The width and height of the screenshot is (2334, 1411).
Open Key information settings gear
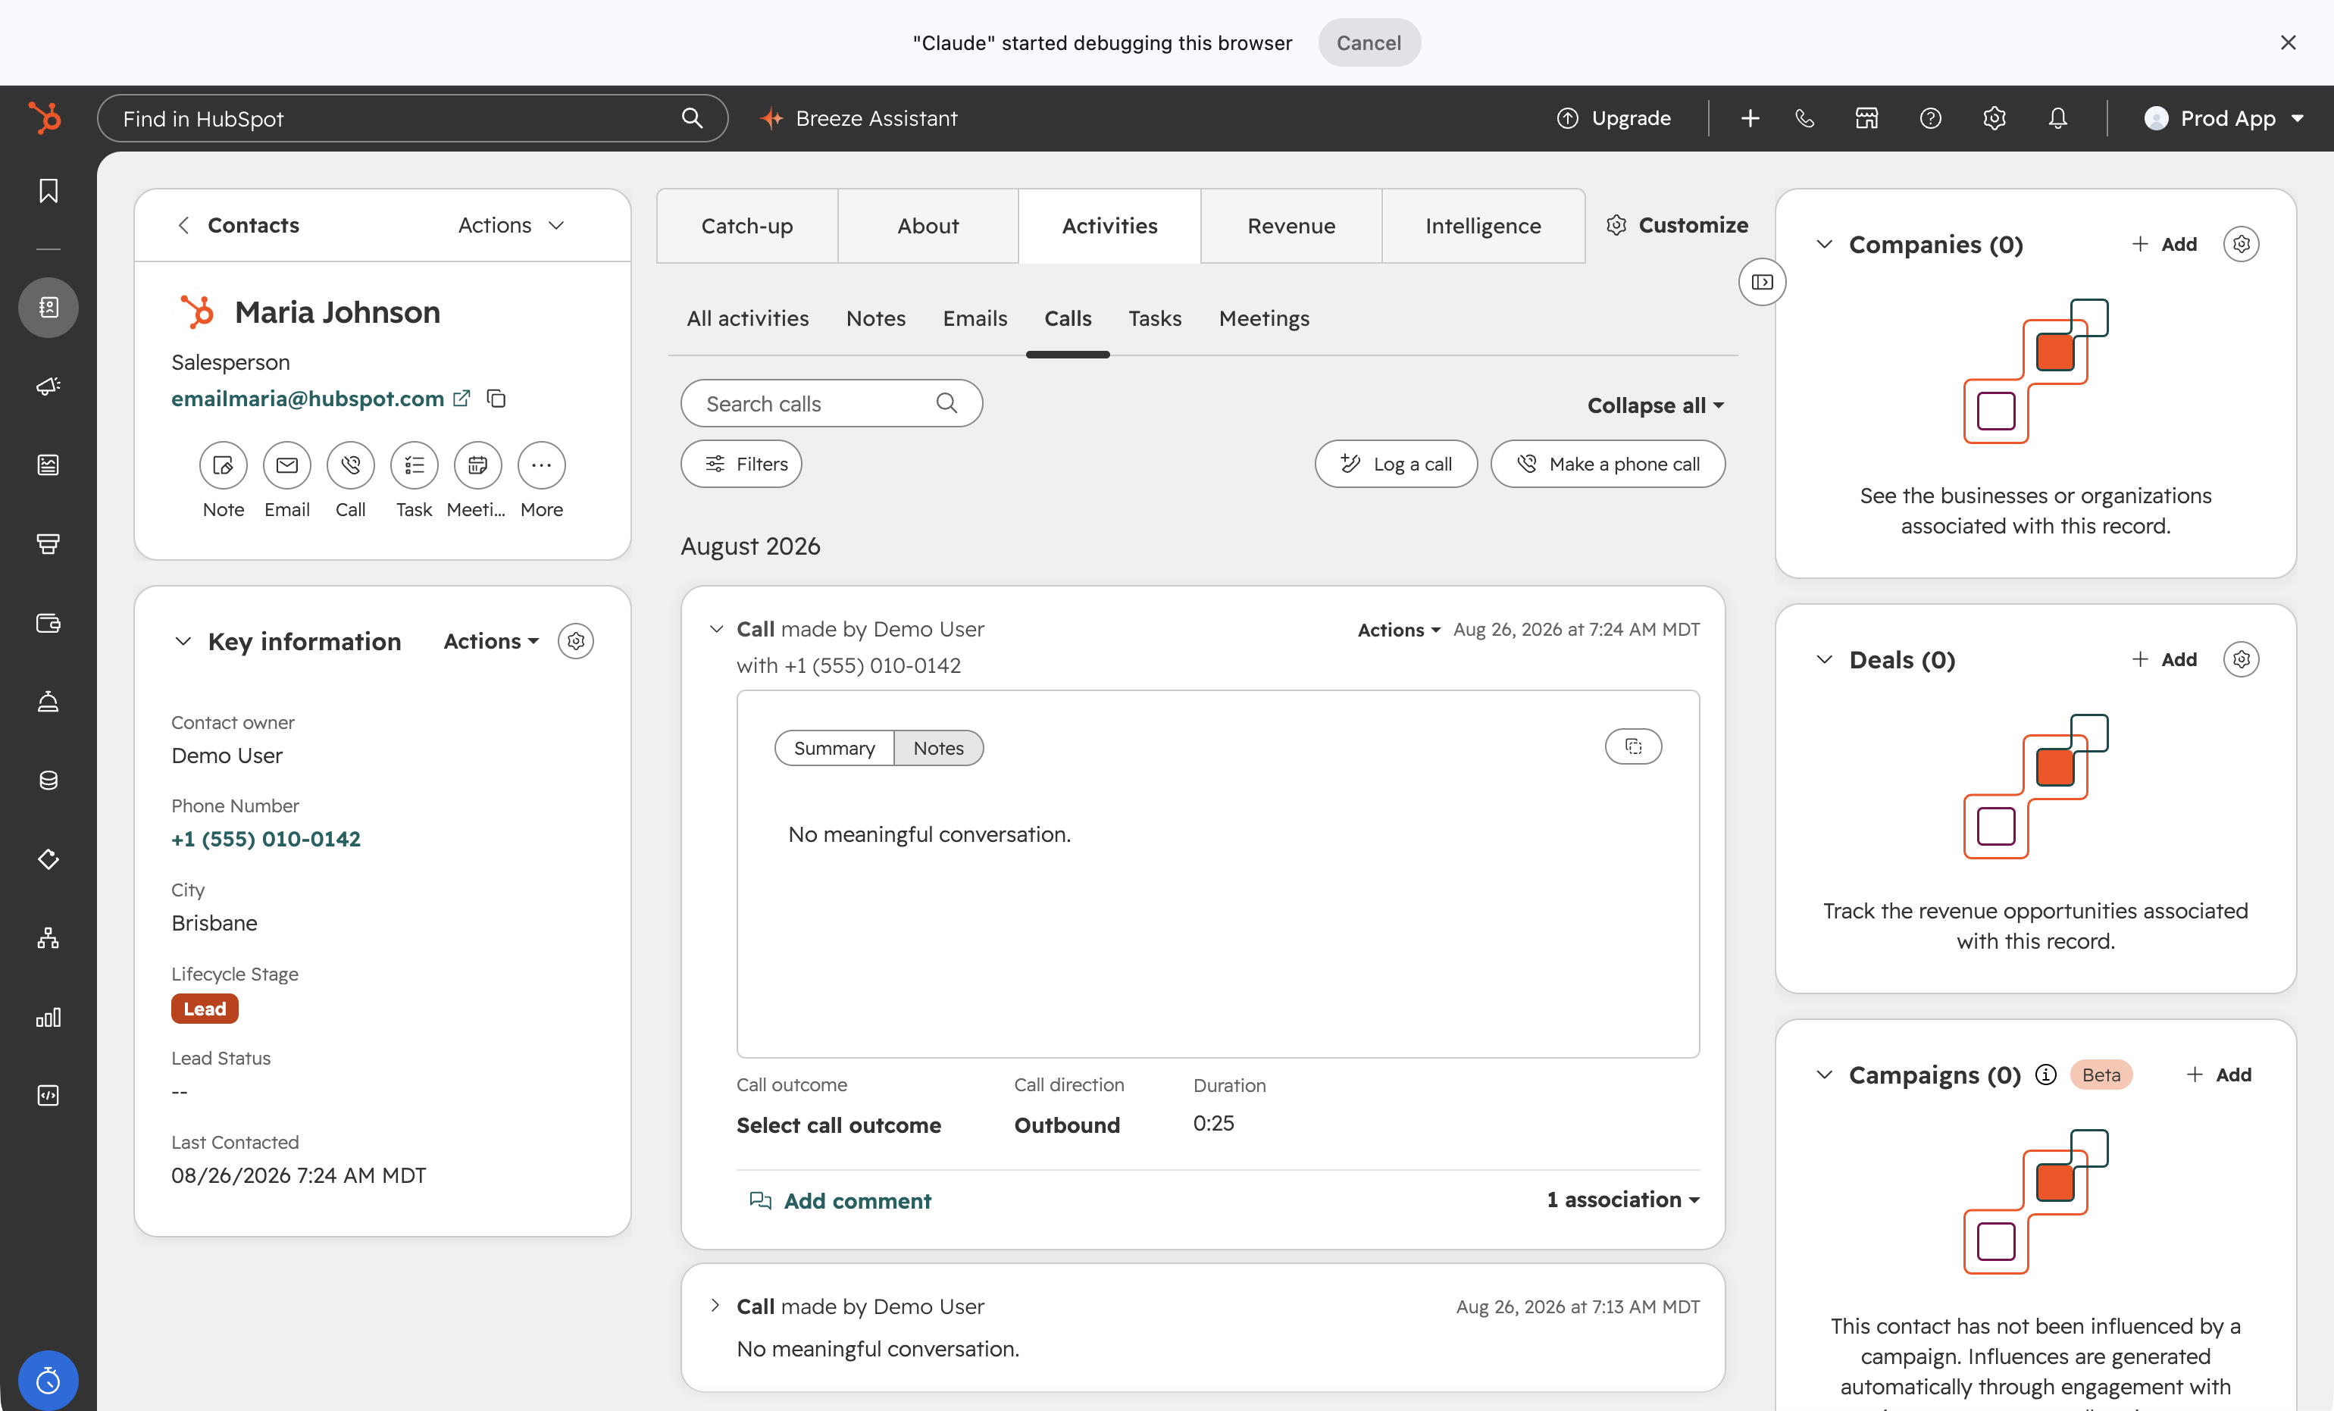[576, 641]
